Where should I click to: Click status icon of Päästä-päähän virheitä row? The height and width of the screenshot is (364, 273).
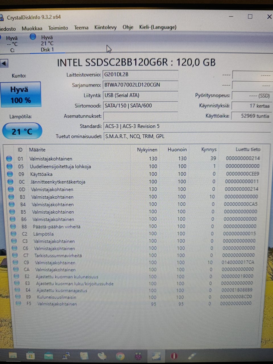[13, 226]
